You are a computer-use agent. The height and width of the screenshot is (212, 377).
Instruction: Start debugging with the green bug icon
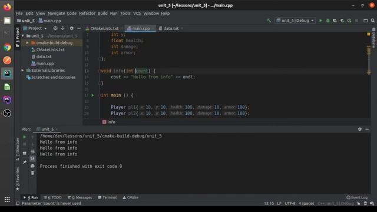[328, 21]
